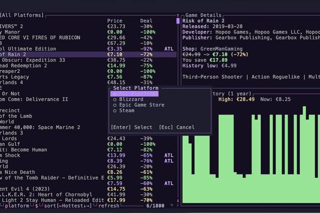This screenshot has height=213, width=320.
Task: Select the 'ED CORE VI FIRES OF RUBICON' row
Action: click(88, 38)
